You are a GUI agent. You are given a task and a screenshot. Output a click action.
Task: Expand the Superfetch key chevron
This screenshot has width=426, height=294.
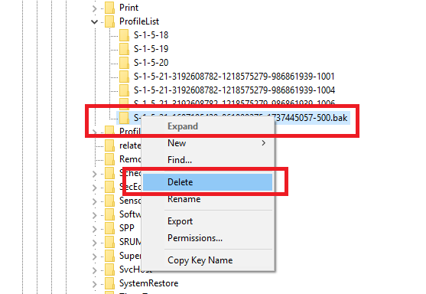pos(94,256)
